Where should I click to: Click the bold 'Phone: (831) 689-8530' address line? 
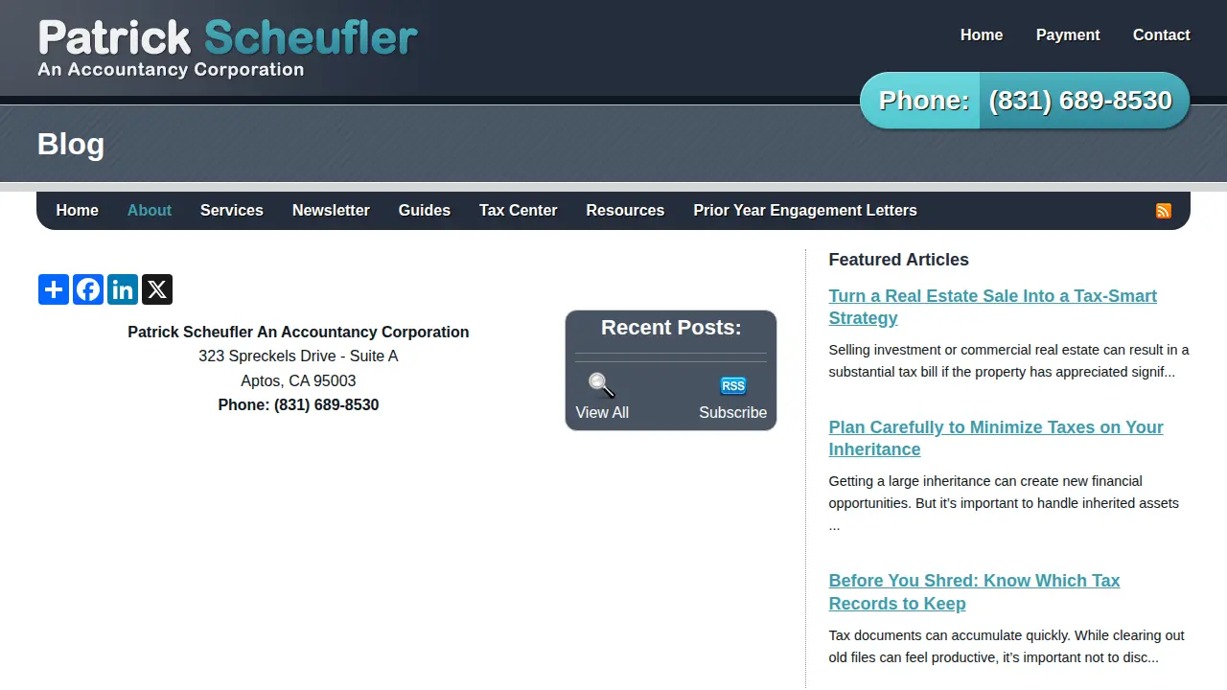pyautogui.click(x=298, y=404)
